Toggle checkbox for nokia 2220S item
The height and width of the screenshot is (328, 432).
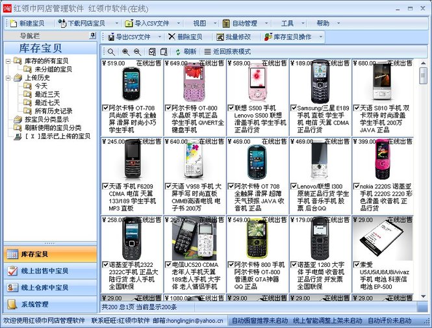tap(357, 186)
